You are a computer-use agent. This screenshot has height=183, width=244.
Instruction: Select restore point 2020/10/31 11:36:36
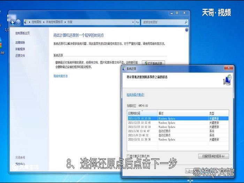(x=178, y=139)
